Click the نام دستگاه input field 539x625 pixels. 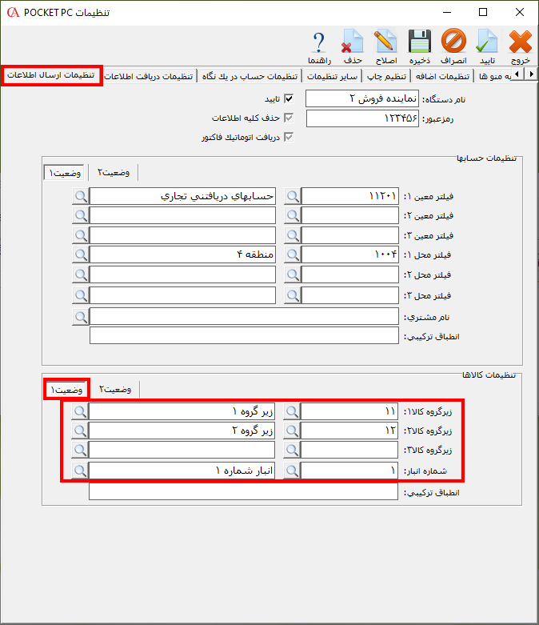click(362, 98)
